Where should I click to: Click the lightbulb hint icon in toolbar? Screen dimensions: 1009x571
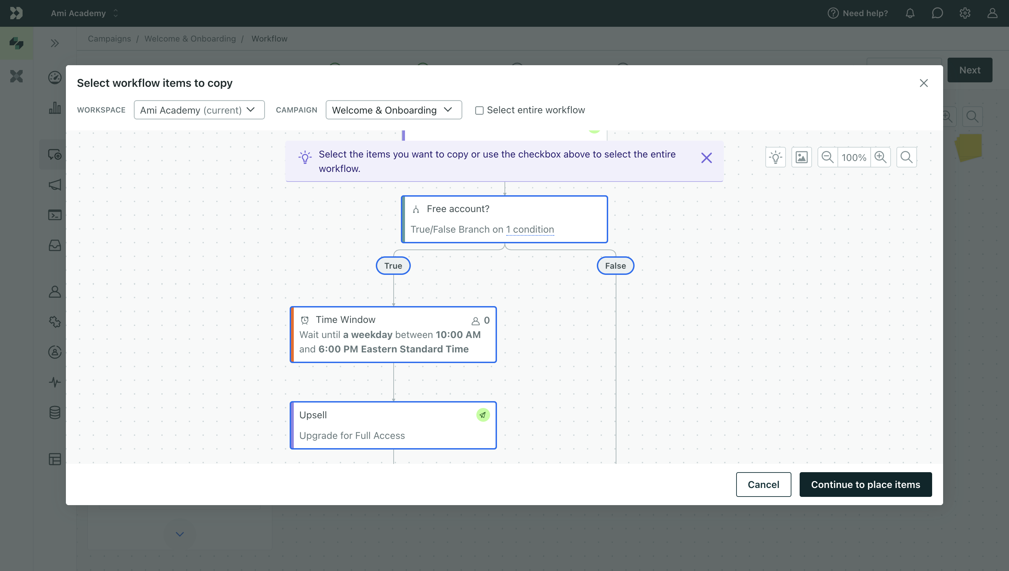(x=776, y=157)
